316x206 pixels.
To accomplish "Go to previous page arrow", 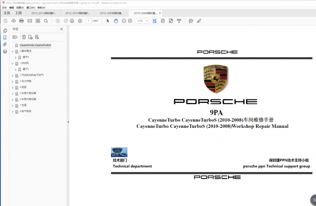I will coord(66,21).
